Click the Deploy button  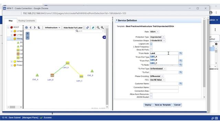pos(148,105)
